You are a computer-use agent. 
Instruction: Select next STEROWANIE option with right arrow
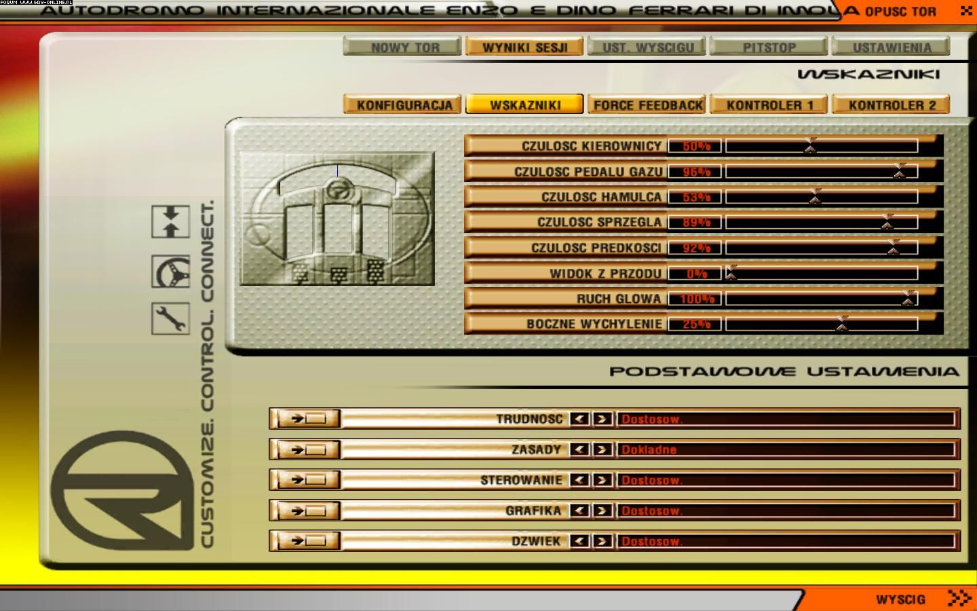(602, 480)
